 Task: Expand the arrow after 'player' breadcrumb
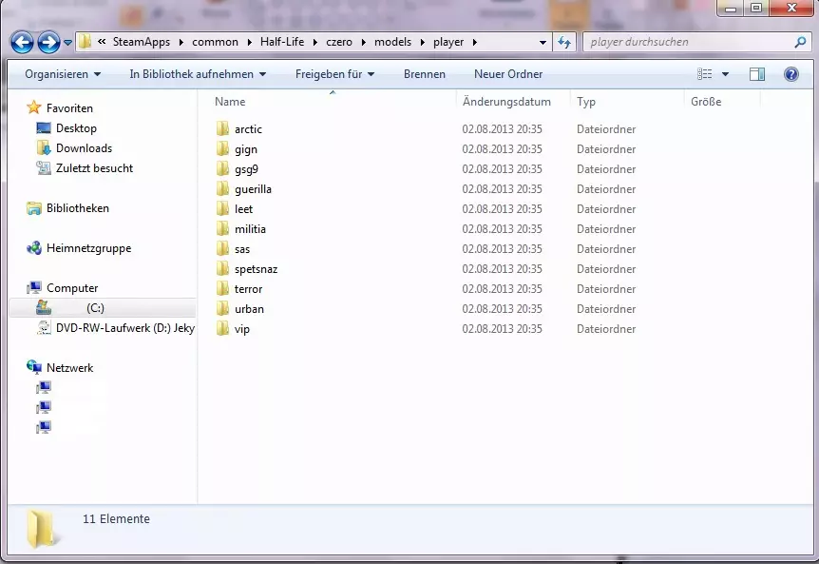pyautogui.click(x=475, y=43)
